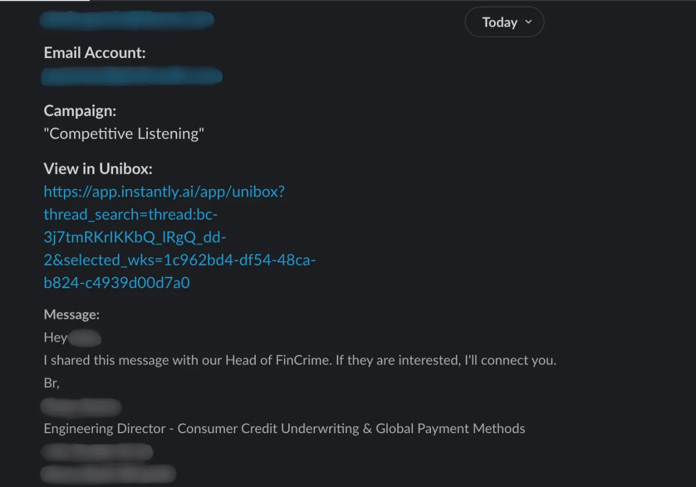Screen dimensions: 696x487
Task: Click the blurred sender name at top
Action: point(127,20)
